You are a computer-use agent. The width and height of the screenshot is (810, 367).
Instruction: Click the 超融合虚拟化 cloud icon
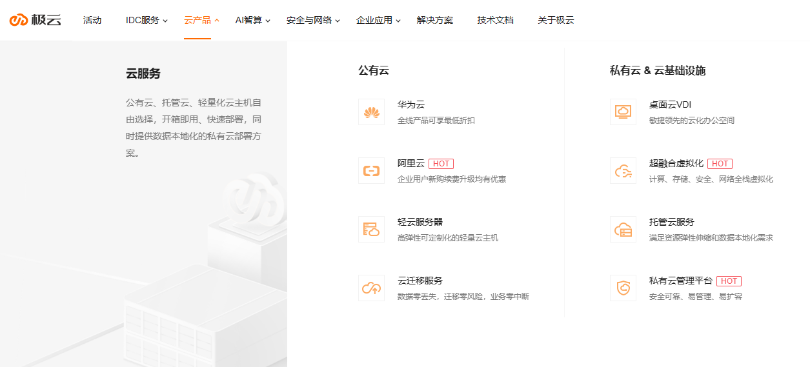[x=623, y=171]
